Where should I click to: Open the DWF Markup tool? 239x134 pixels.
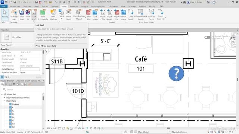(53, 15)
